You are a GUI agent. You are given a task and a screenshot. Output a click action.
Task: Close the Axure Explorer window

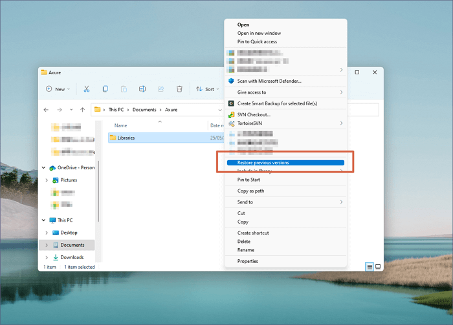tap(375, 72)
